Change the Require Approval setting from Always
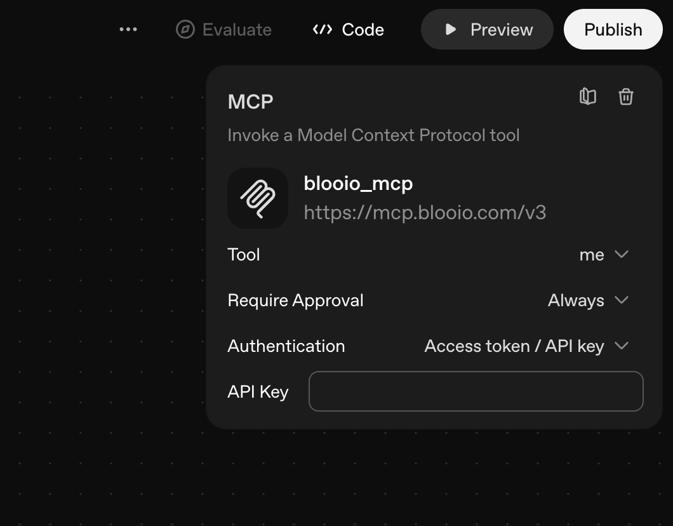The width and height of the screenshot is (673, 526). pyautogui.click(x=576, y=300)
